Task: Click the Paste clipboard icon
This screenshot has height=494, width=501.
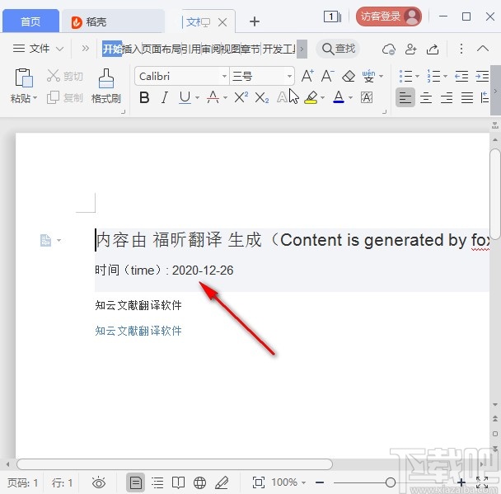Action: tap(24, 78)
